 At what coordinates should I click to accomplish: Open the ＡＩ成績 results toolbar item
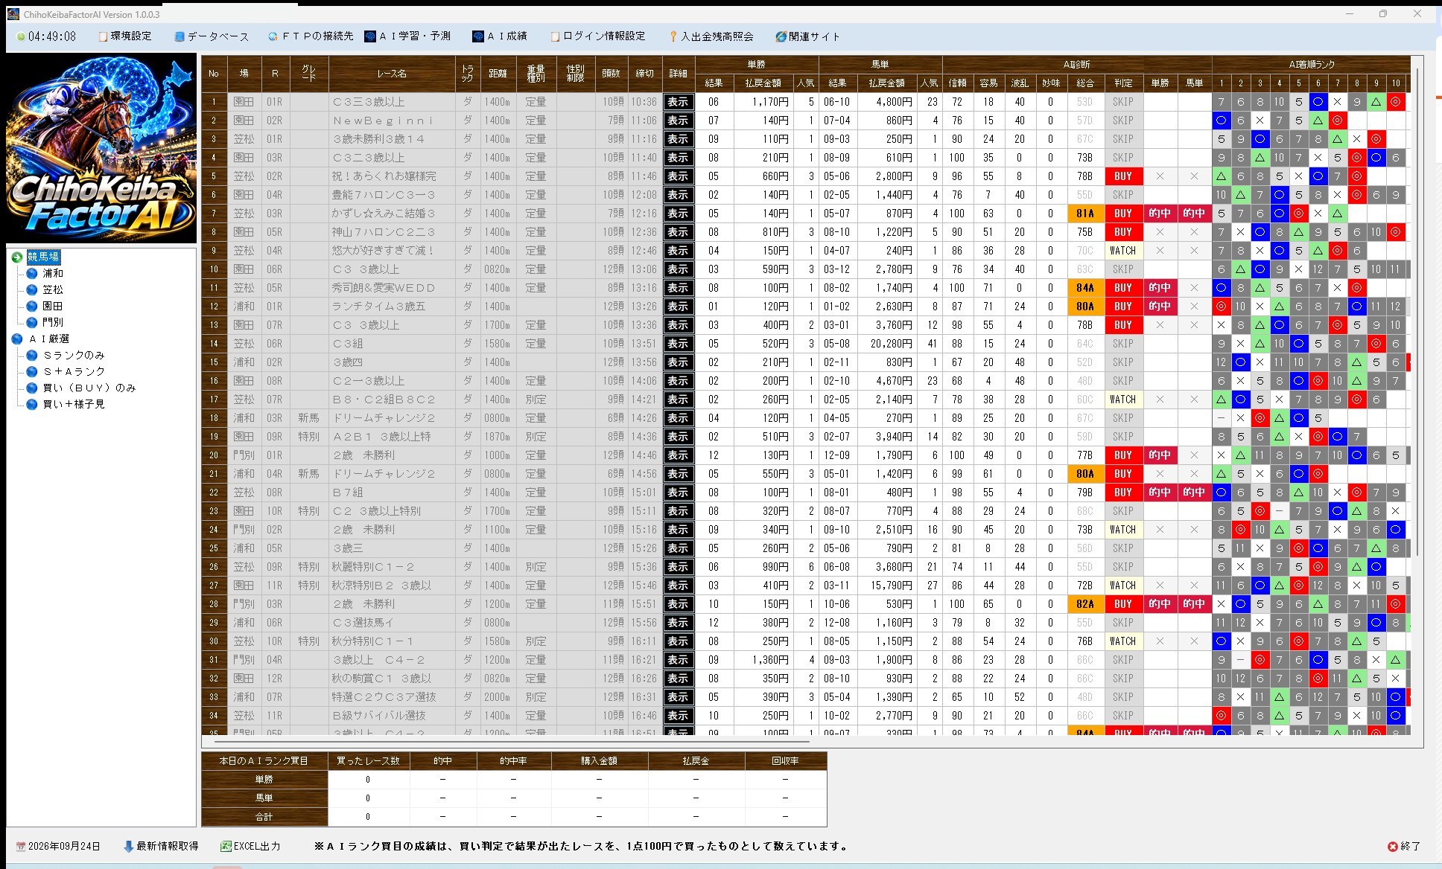[x=500, y=36]
